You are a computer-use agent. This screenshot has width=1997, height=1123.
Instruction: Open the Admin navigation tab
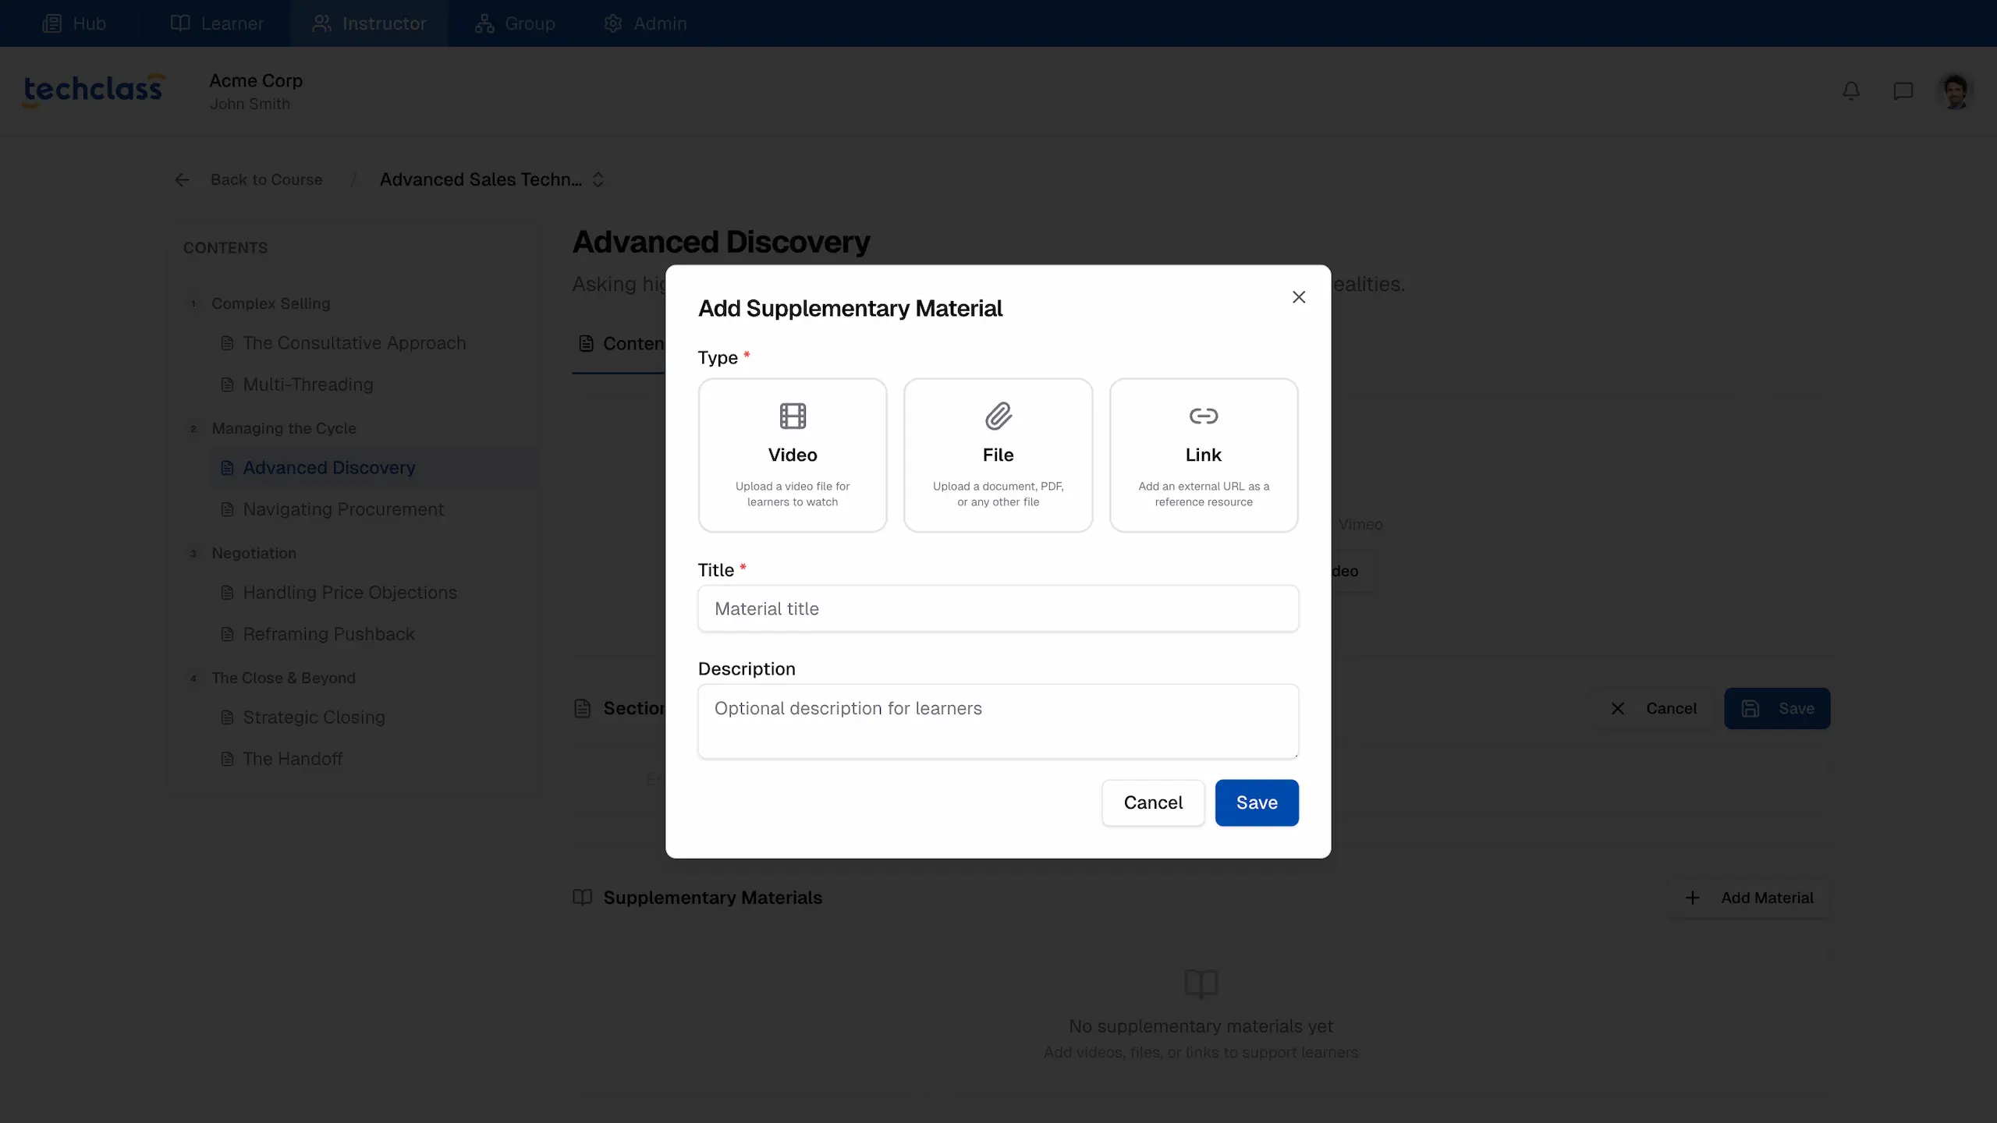pos(645,23)
